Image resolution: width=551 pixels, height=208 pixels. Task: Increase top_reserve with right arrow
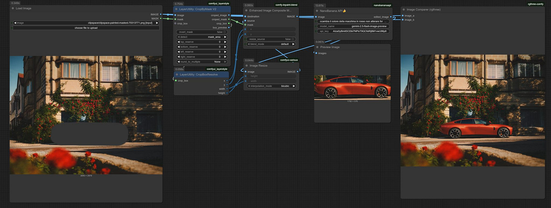[226, 42]
